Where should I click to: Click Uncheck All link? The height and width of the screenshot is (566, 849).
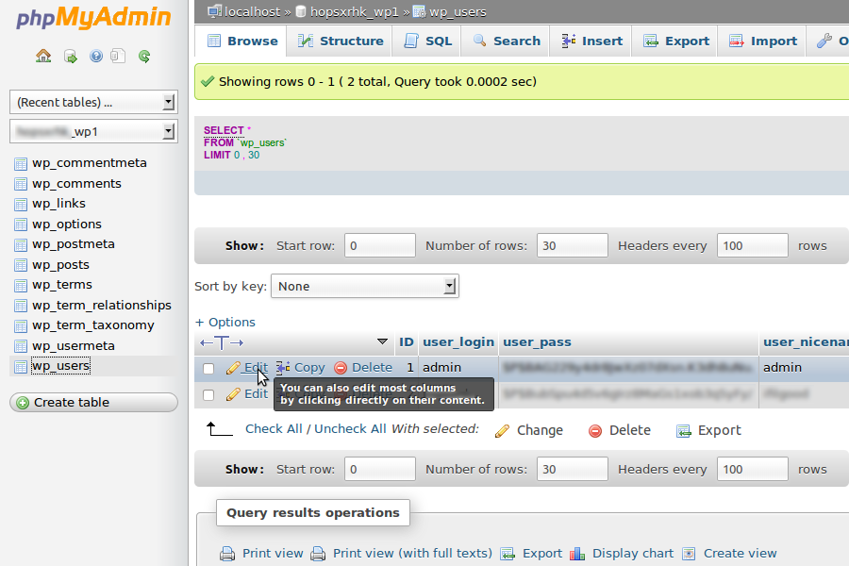tap(350, 429)
